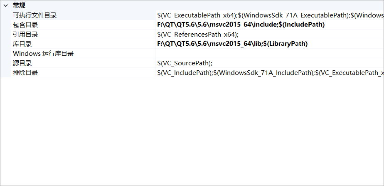Click the $(VC_ReferencesPath_x64) value field
Image resolution: width=384 pixels, height=186 pixels.
pos(198,35)
